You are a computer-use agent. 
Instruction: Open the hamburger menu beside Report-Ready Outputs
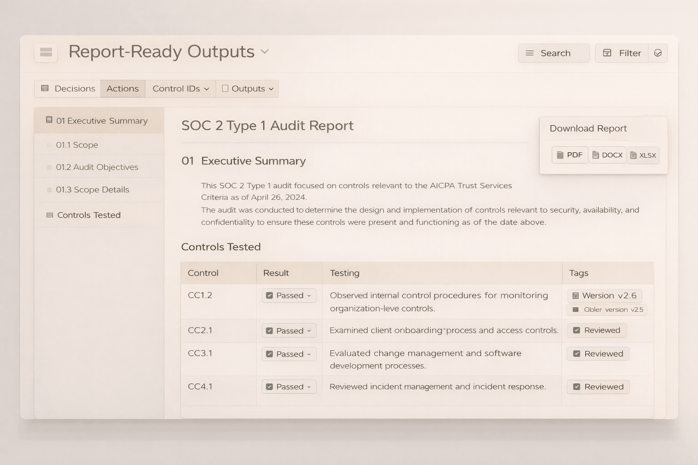pos(45,53)
